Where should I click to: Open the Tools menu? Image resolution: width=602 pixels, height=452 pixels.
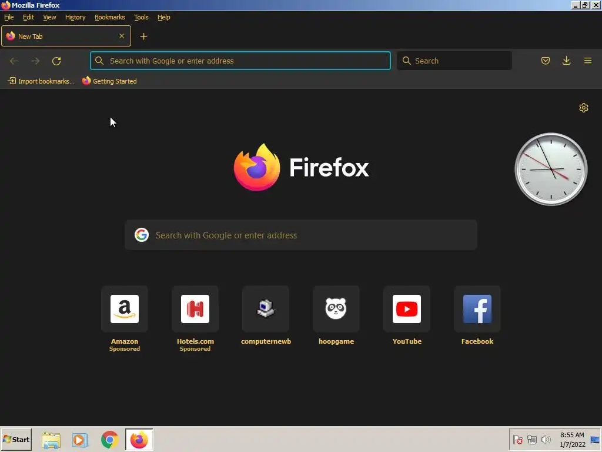(141, 17)
